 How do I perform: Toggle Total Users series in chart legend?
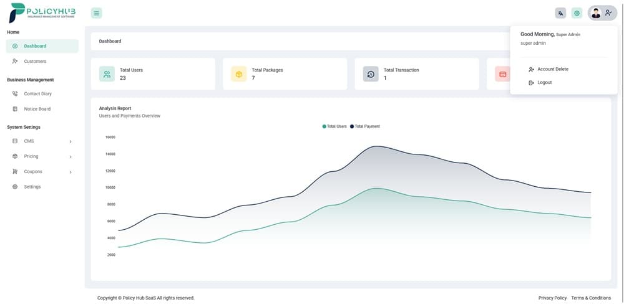tap(335, 126)
